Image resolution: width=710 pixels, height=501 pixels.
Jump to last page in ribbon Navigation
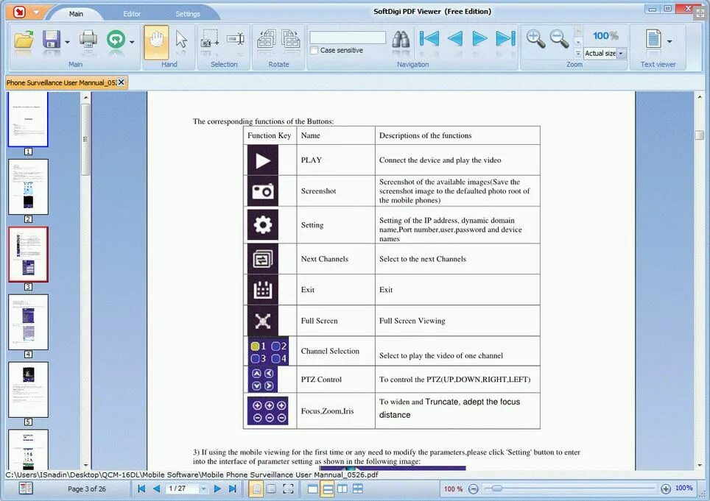pos(505,39)
